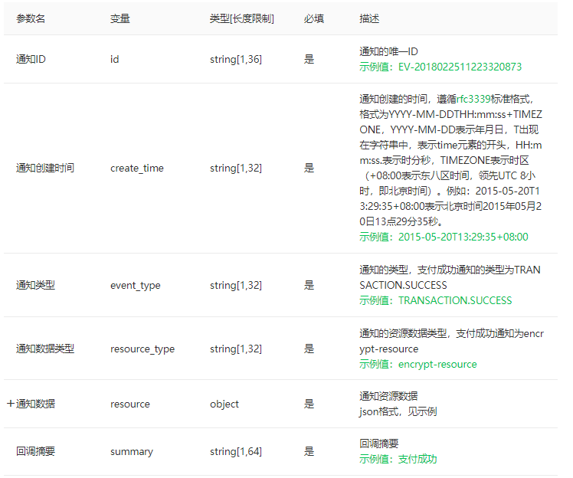The width and height of the screenshot is (573, 478).
Task: Click the summary variable name
Action: 132,452
